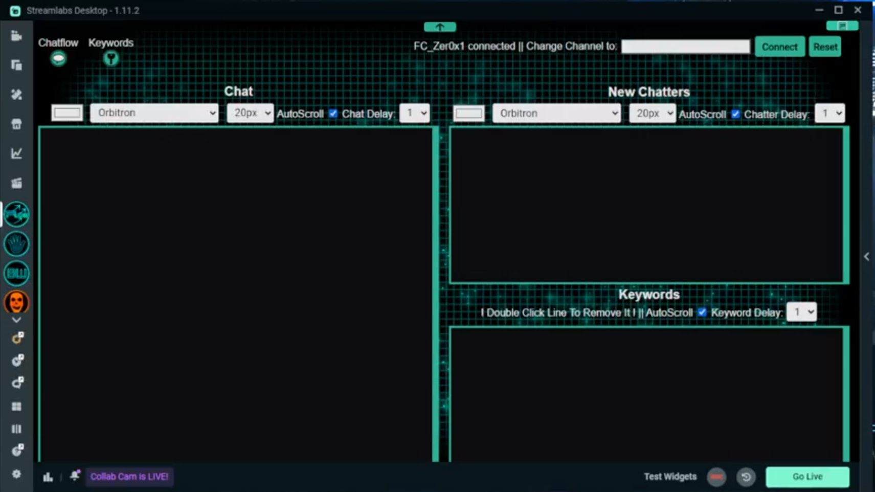Click Test Widgets
Image resolution: width=875 pixels, height=492 pixels.
coord(670,477)
